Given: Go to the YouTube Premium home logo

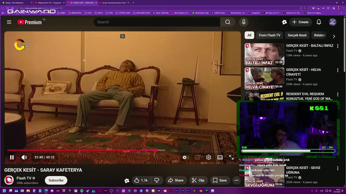Looking at the screenshot, I should point(29,22).
